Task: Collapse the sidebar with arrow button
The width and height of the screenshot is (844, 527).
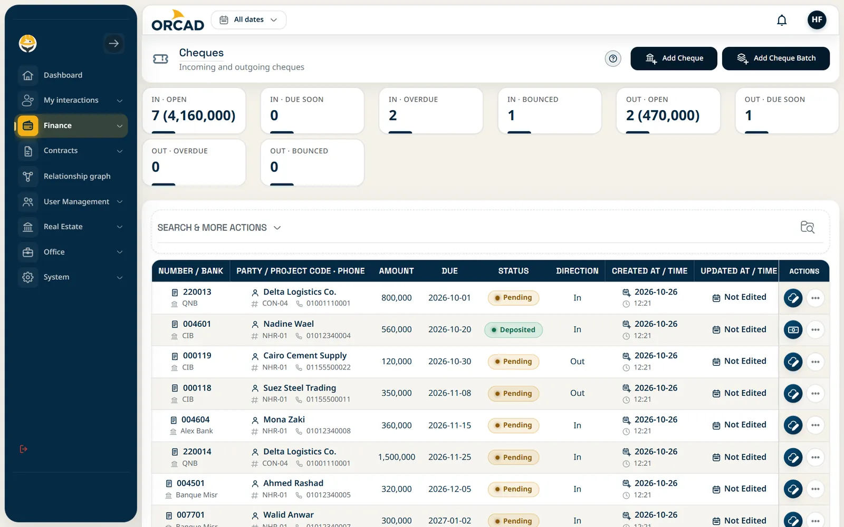Action: (113, 44)
